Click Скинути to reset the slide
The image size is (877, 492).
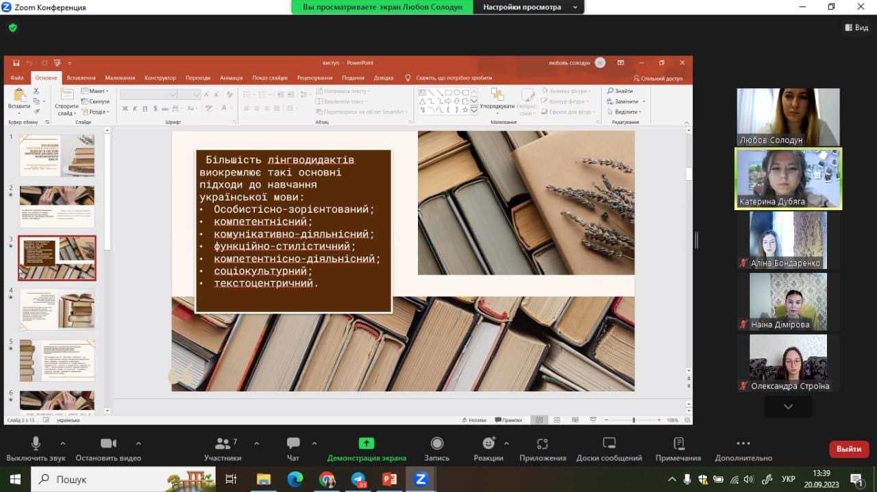pyautogui.click(x=95, y=101)
